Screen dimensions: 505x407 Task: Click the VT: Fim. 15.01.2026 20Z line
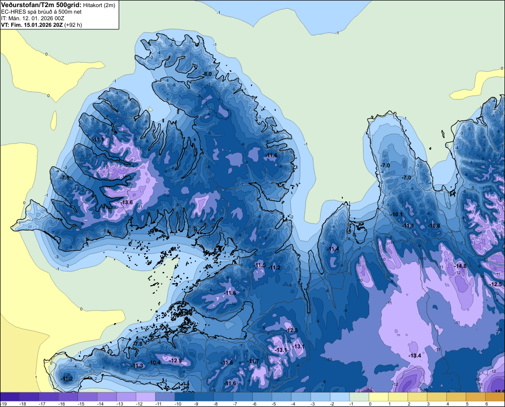32,25
